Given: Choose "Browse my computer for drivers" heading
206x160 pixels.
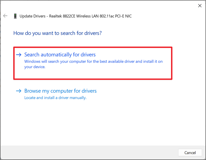Looking at the screenshot, I should point(60,91).
